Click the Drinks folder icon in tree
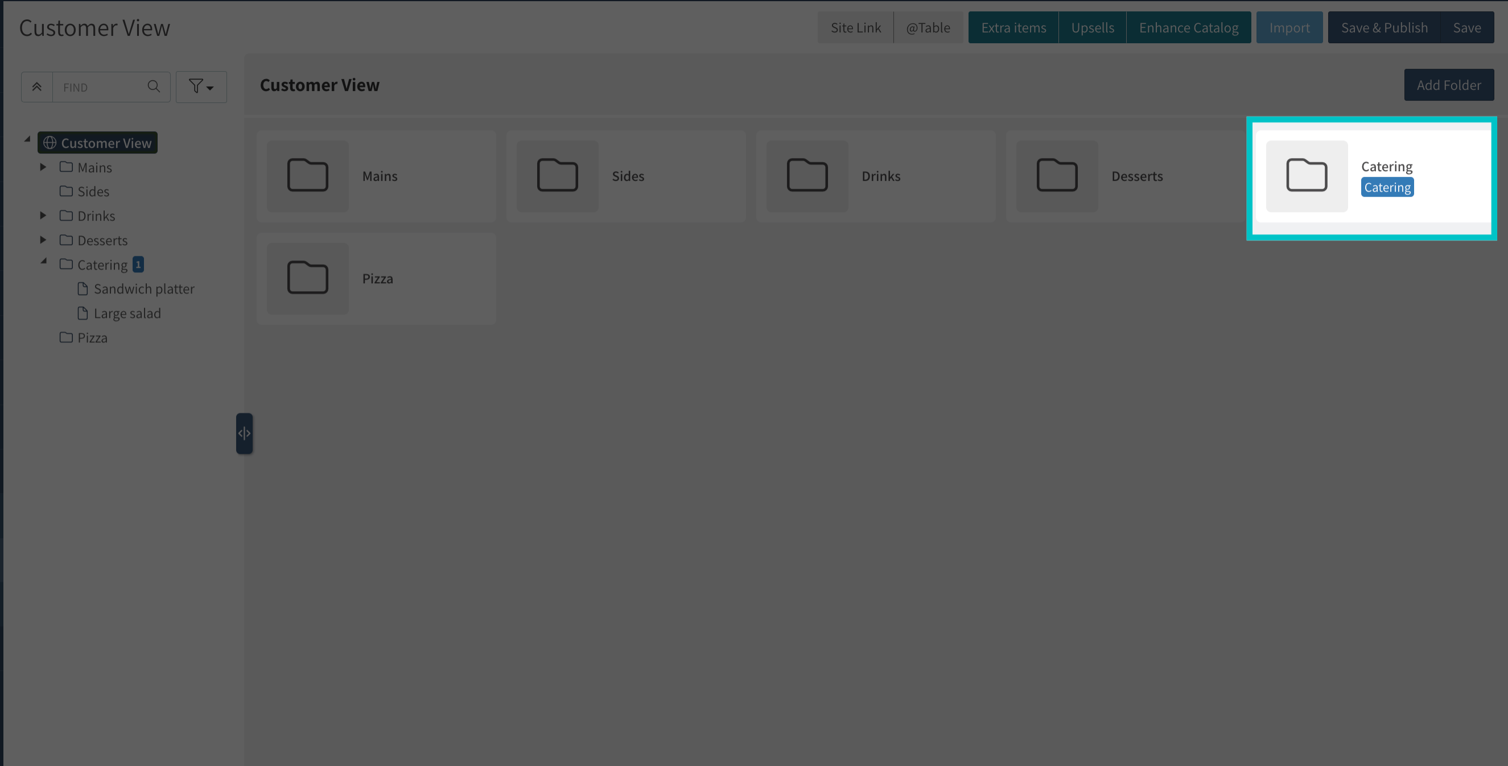Screen dimensions: 1508x766 tap(66, 216)
